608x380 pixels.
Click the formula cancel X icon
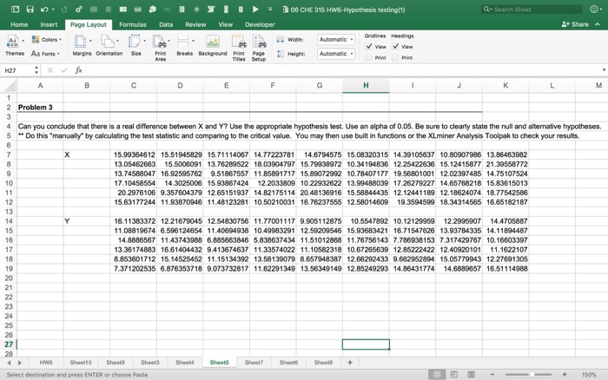(x=50, y=70)
